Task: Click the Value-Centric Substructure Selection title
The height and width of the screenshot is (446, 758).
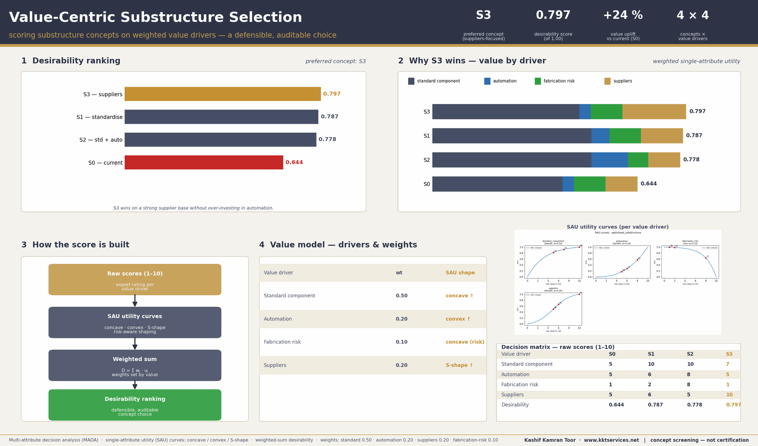Action: (x=155, y=18)
